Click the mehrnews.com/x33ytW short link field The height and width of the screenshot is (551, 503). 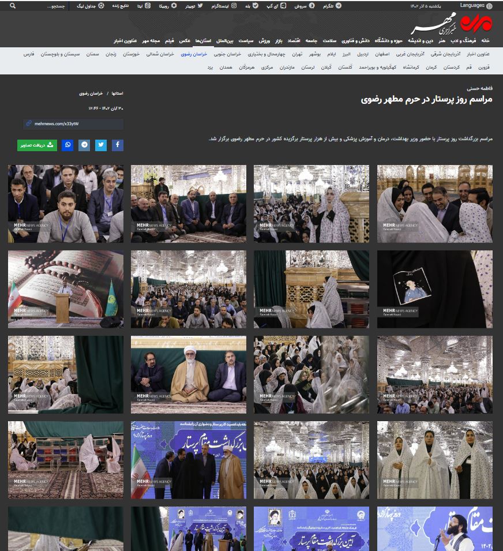point(73,123)
